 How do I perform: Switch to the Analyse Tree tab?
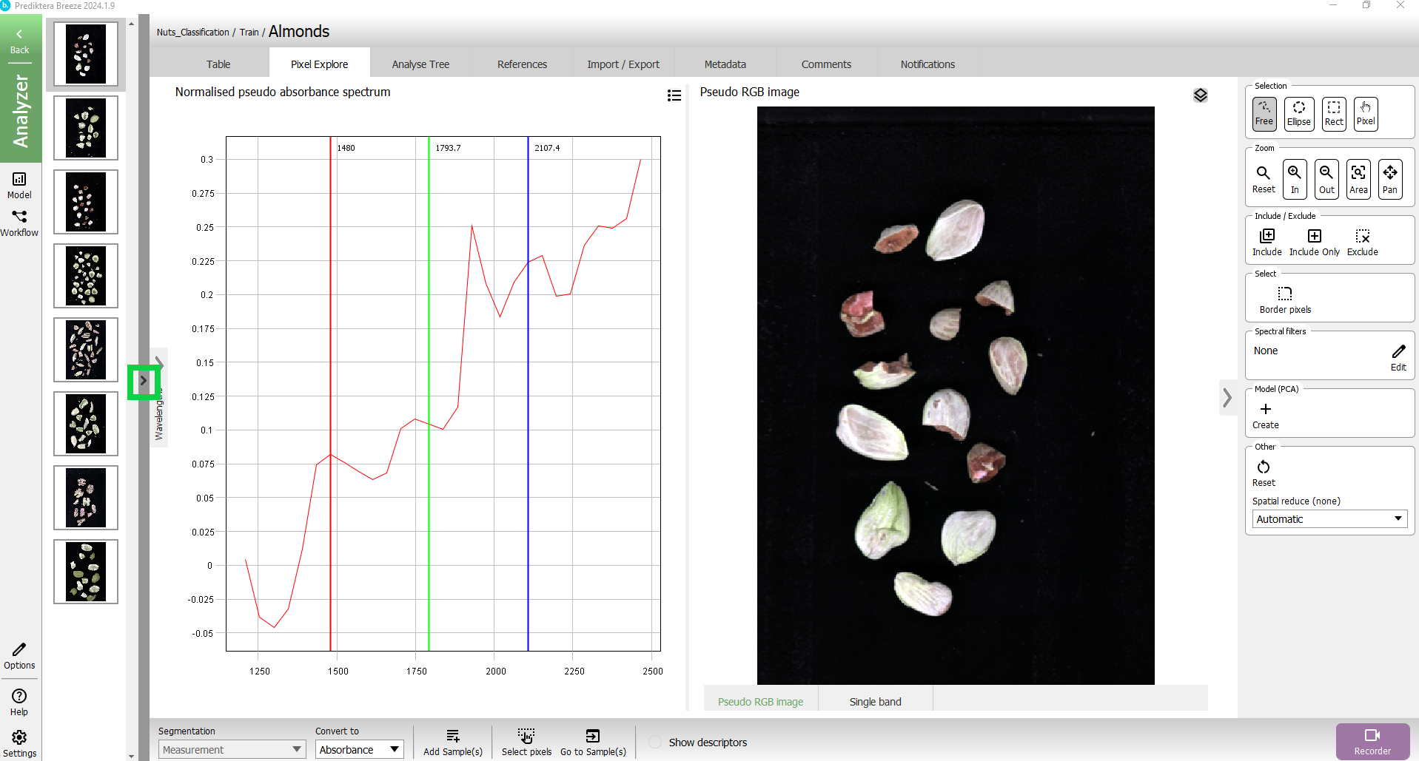(x=420, y=64)
